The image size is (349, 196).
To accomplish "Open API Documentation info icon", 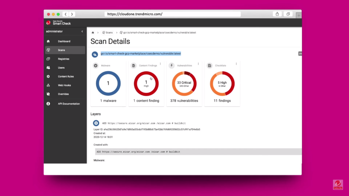I will [x=48, y=103].
